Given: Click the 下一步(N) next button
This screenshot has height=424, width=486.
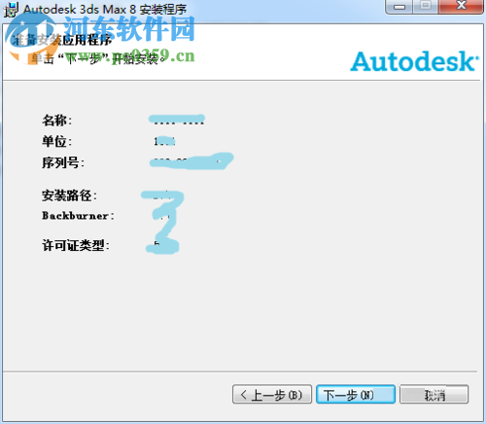Looking at the screenshot, I should click(x=356, y=395).
